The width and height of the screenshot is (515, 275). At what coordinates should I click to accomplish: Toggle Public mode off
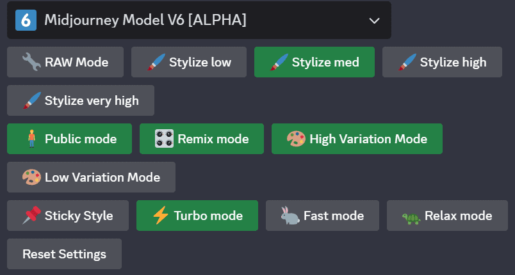(x=69, y=139)
